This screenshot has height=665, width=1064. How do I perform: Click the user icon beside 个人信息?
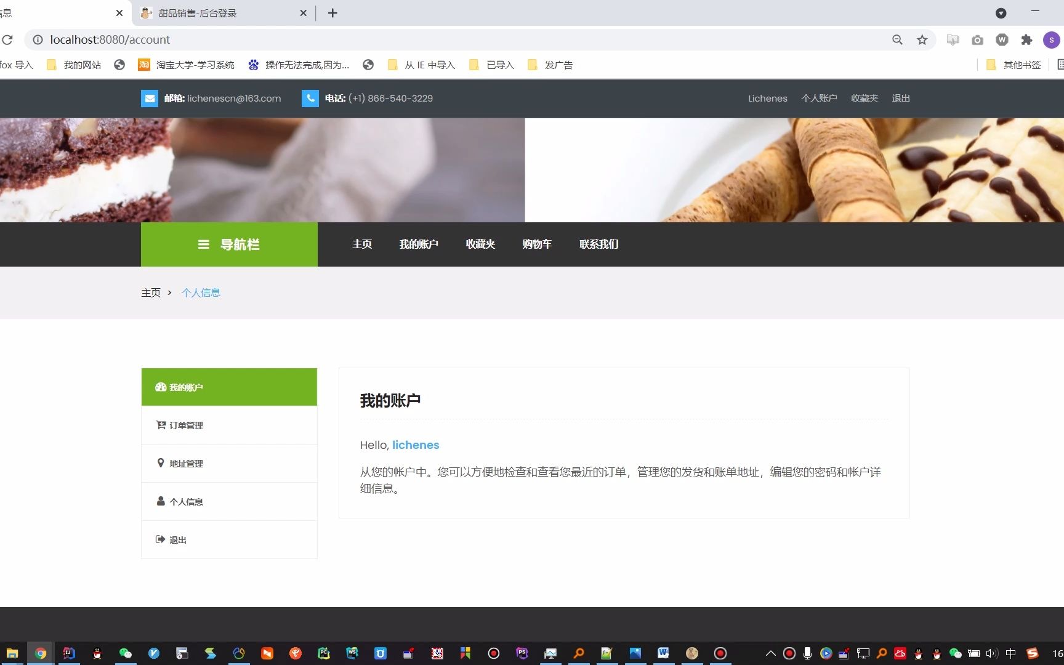point(161,501)
